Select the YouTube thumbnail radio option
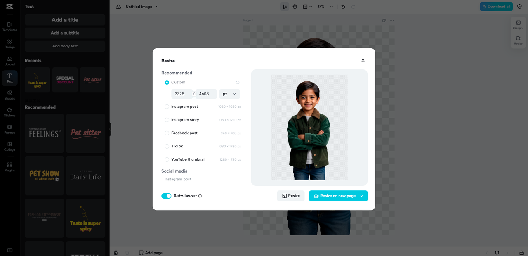528x256 pixels. 167,159
